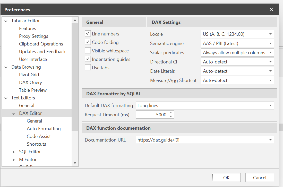This screenshot has height=187, width=283.
Task: Enable the Visible whitespace checkbox
Action: point(88,51)
